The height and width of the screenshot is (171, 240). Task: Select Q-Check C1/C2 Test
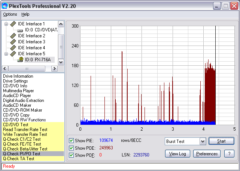(33, 139)
